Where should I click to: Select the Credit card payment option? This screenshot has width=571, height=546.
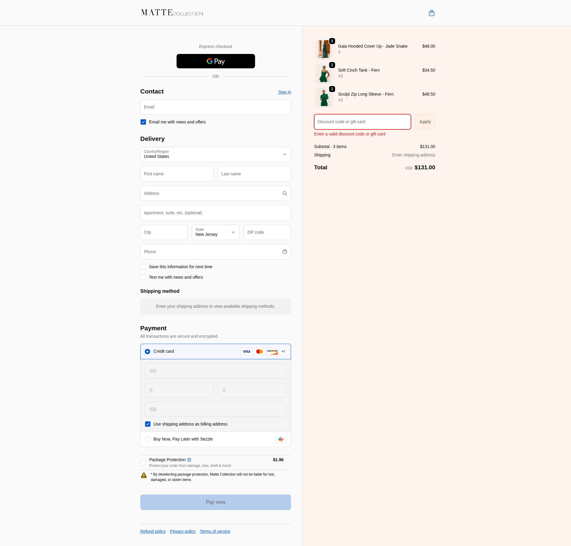(147, 352)
